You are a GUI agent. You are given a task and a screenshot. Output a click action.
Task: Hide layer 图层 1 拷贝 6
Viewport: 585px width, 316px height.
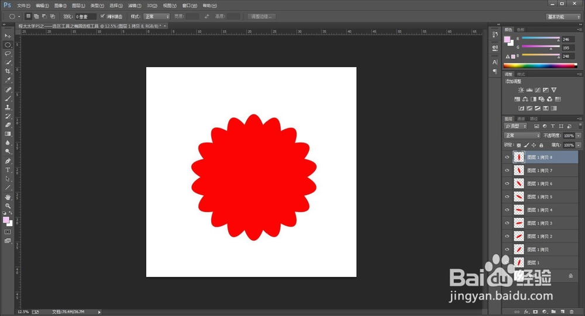[x=507, y=183]
